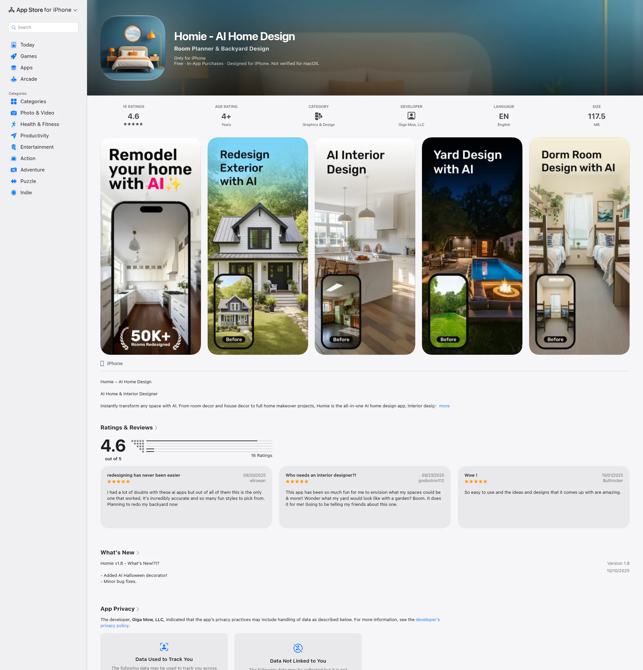
Task: Click the '117.5' size value
Action: (596, 116)
